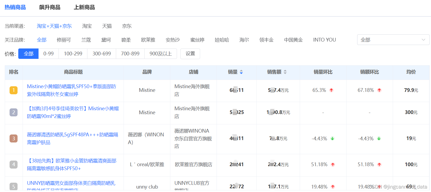Click rank 5 badge icon
Image resolution: width=431 pixels, height=192 pixels.
[14, 186]
